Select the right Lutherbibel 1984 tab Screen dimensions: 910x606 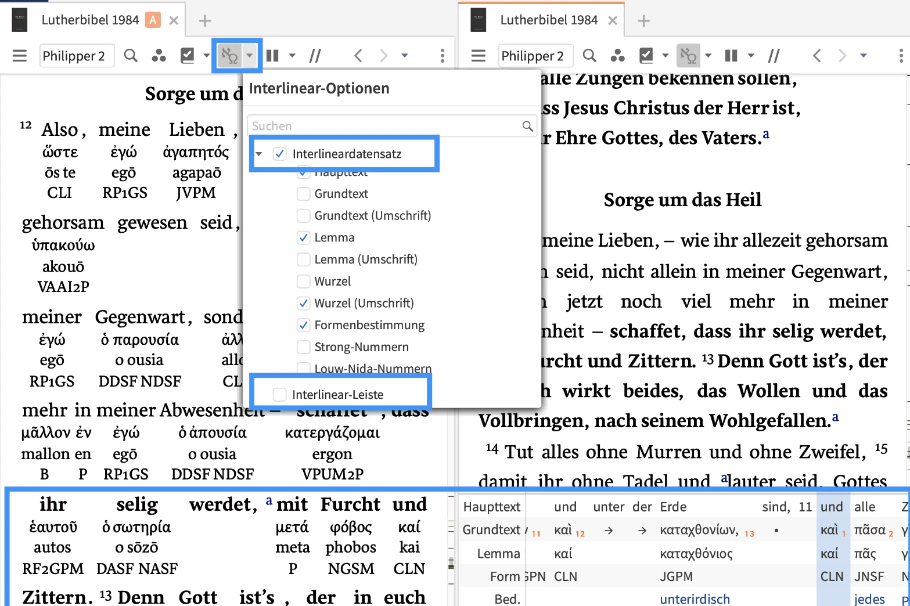pos(549,20)
